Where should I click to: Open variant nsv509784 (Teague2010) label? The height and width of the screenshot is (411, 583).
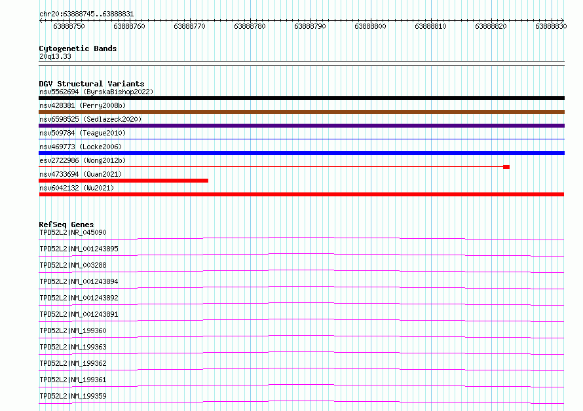pyautogui.click(x=83, y=133)
